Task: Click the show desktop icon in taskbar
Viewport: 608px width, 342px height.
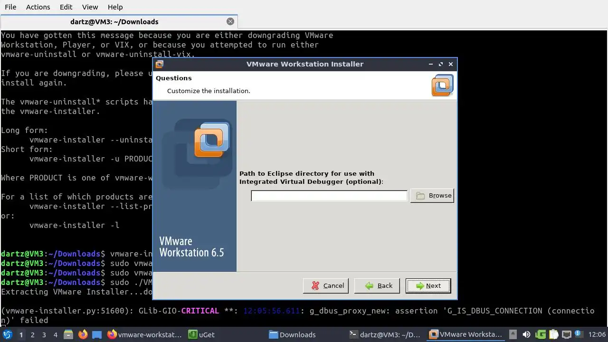Action: (x=97, y=335)
